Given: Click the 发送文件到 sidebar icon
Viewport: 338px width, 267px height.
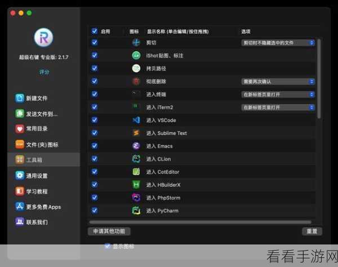Looking at the screenshot, I should tap(20, 114).
